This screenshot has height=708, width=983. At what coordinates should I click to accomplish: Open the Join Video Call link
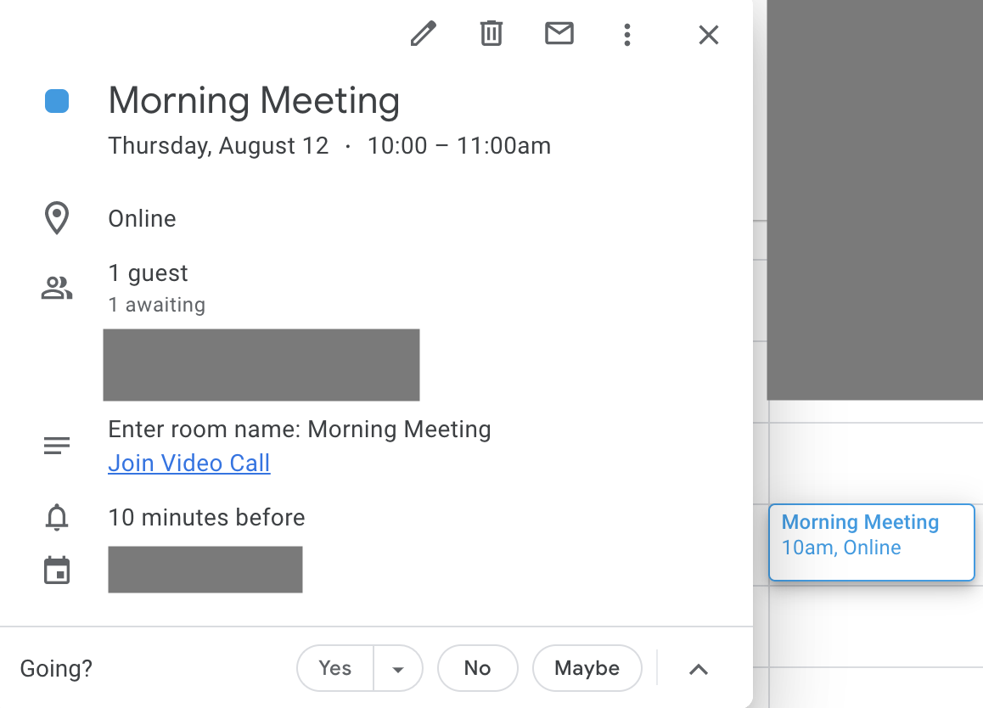[x=188, y=463]
